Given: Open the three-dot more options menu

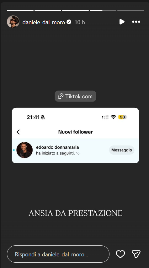Looking at the screenshot, I should pos(136,22).
